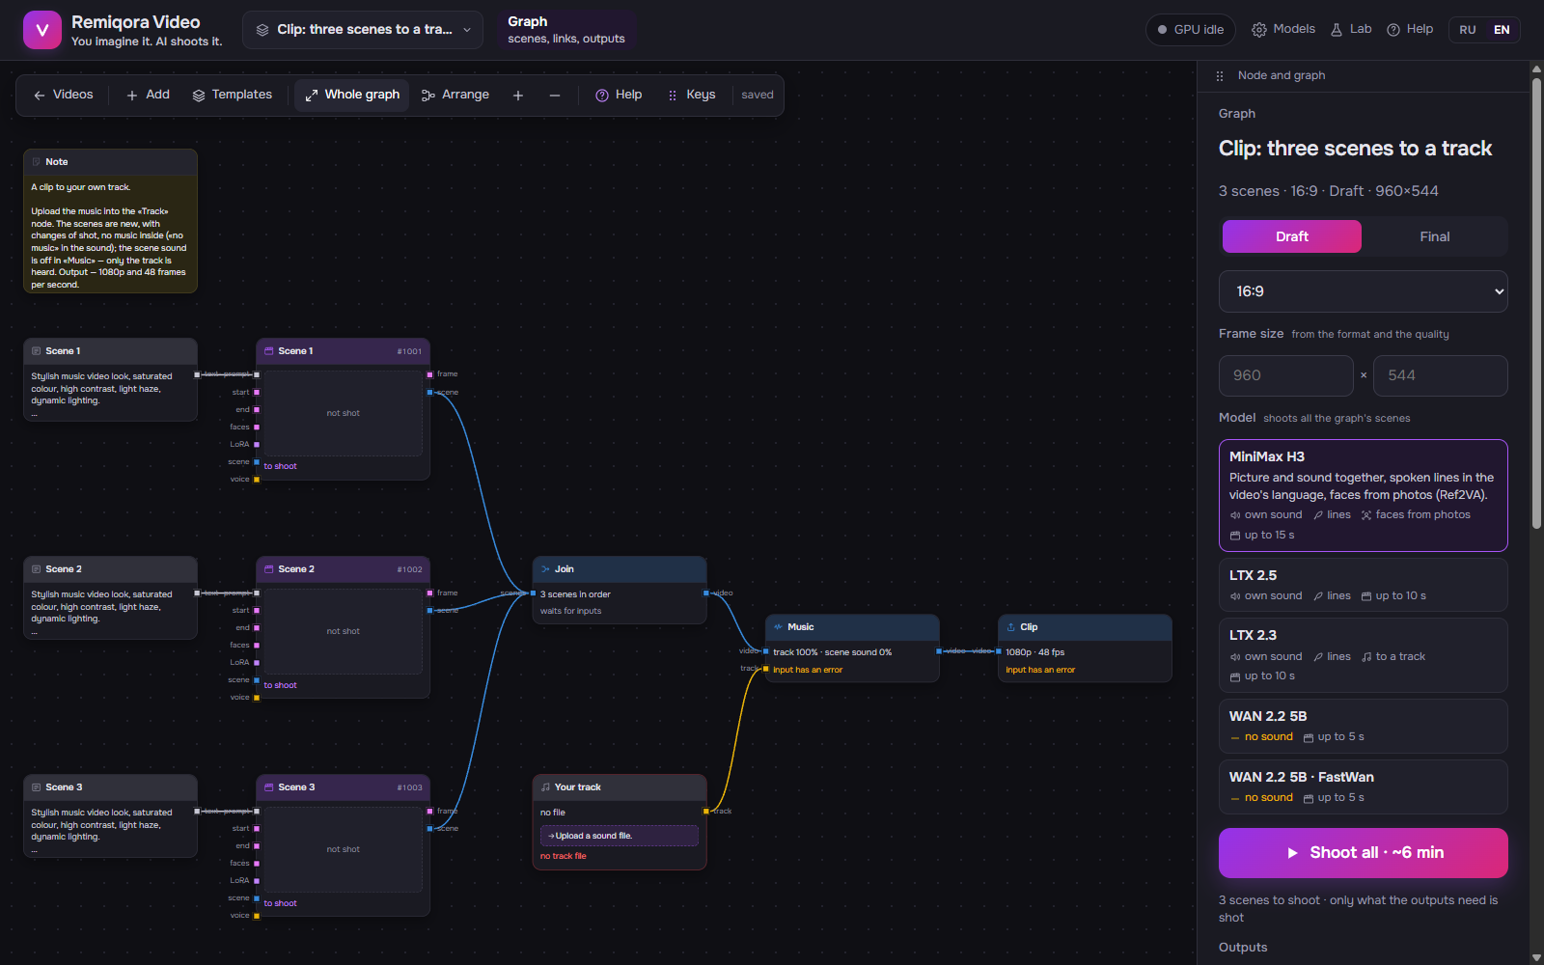Go back to Videos
This screenshot has height=965, width=1544.
(63, 95)
